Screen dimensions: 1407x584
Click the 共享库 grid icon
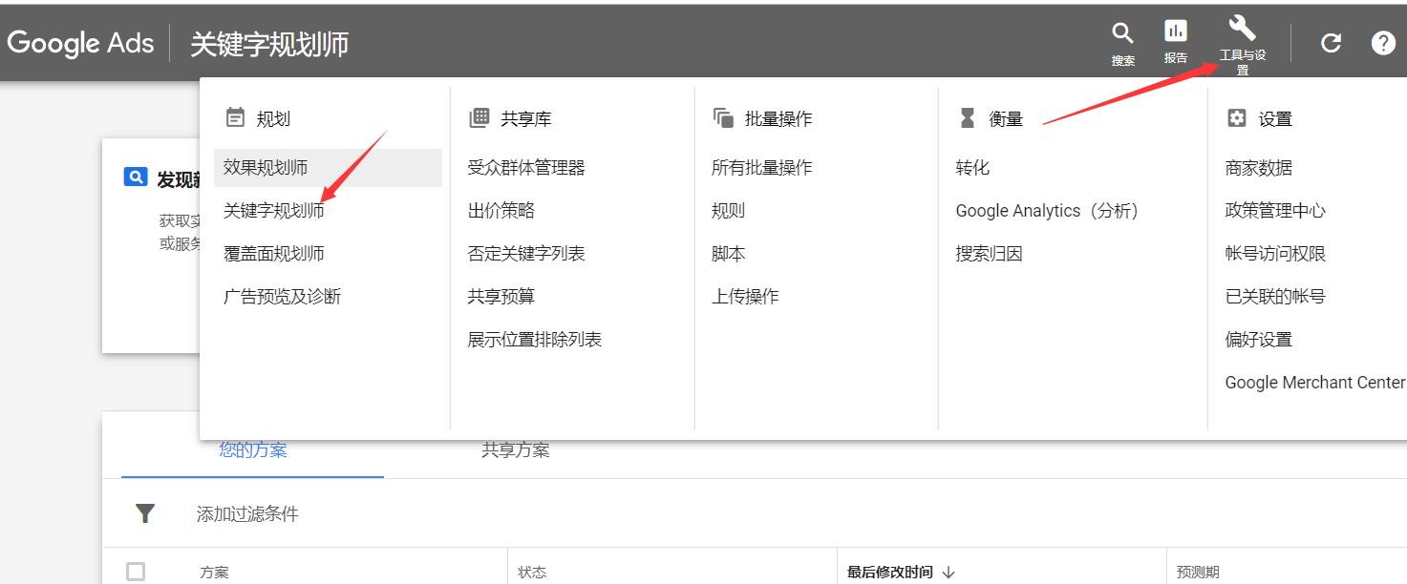(x=480, y=117)
